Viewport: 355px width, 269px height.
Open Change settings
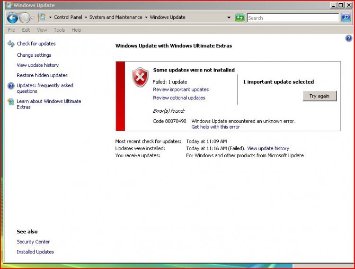pyautogui.click(x=34, y=55)
